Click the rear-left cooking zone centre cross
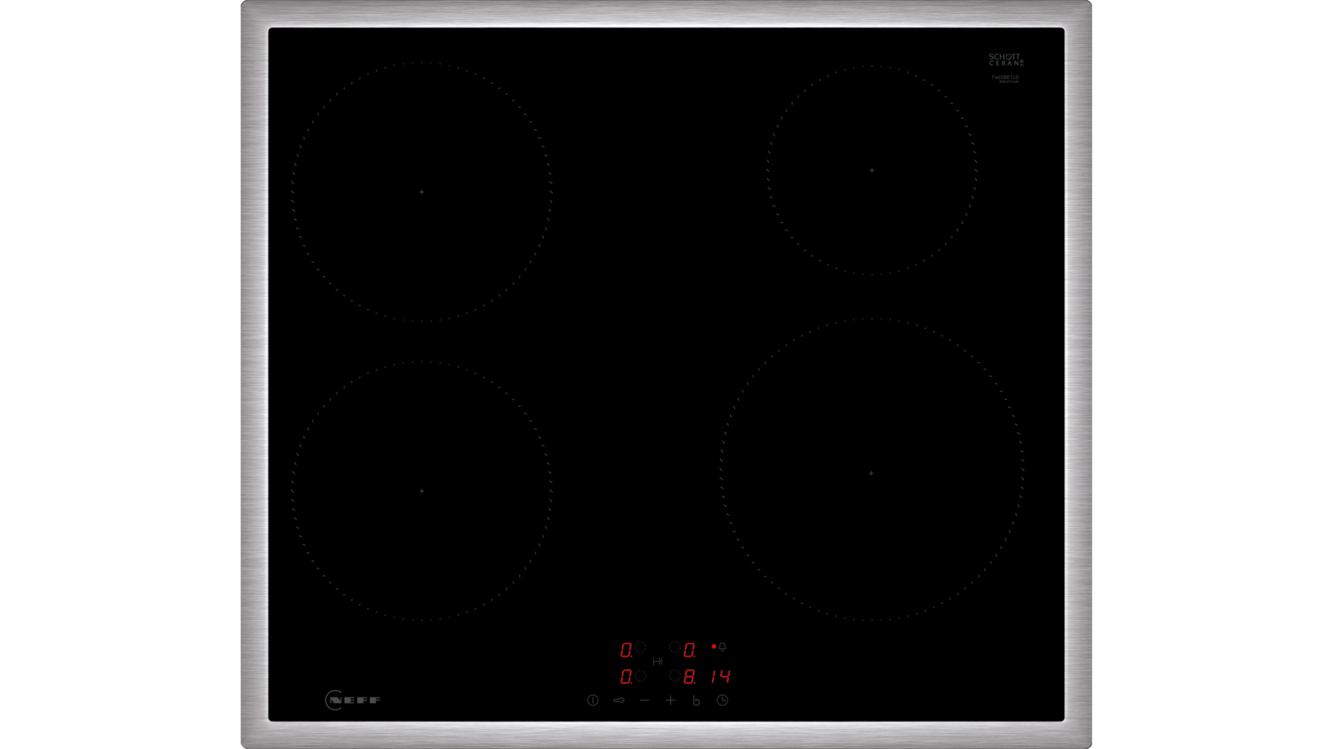1332x749 pixels. click(x=422, y=192)
